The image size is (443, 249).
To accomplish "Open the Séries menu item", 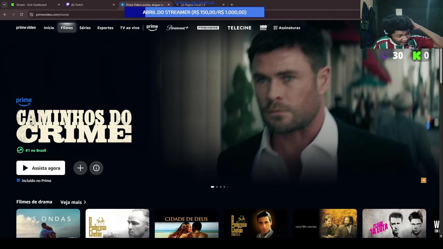I will click(x=85, y=28).
